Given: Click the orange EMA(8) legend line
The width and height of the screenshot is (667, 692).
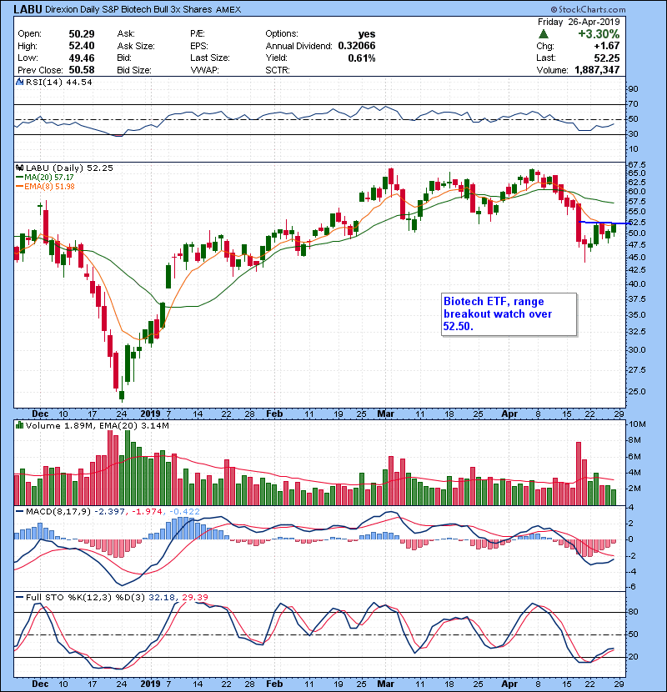Looking at the screenshot, I should coord(19,187).
